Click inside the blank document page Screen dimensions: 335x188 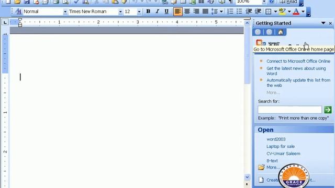pyautogui.click(x=127, y=111)
